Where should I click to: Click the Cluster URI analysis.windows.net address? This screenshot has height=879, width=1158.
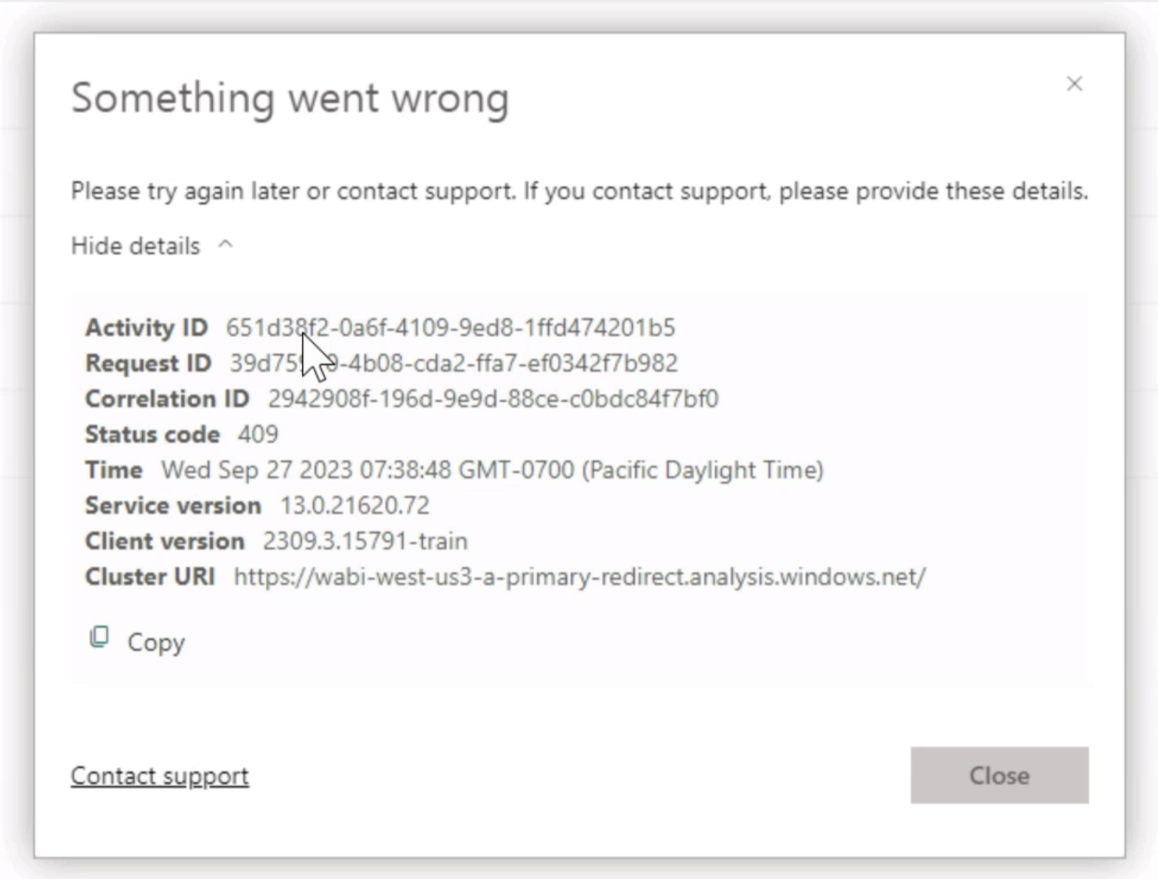point(580,576)
